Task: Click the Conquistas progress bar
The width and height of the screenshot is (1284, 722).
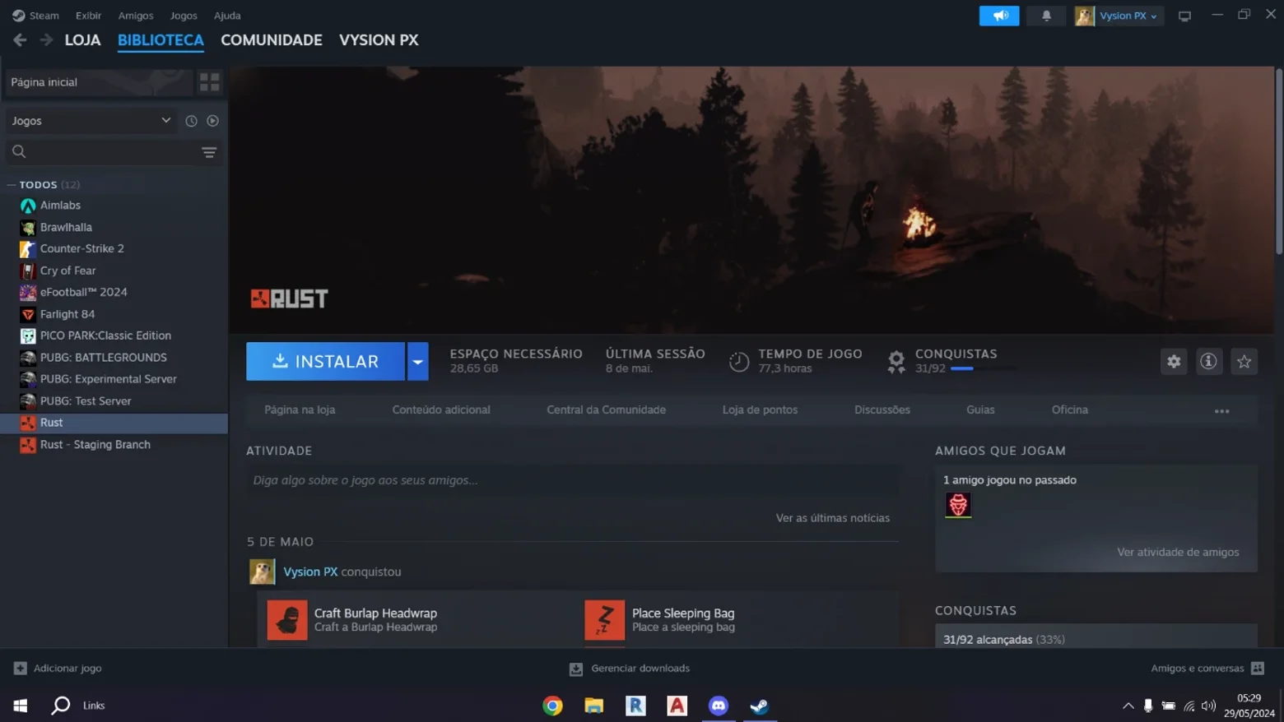Action: tap(983, 368)
